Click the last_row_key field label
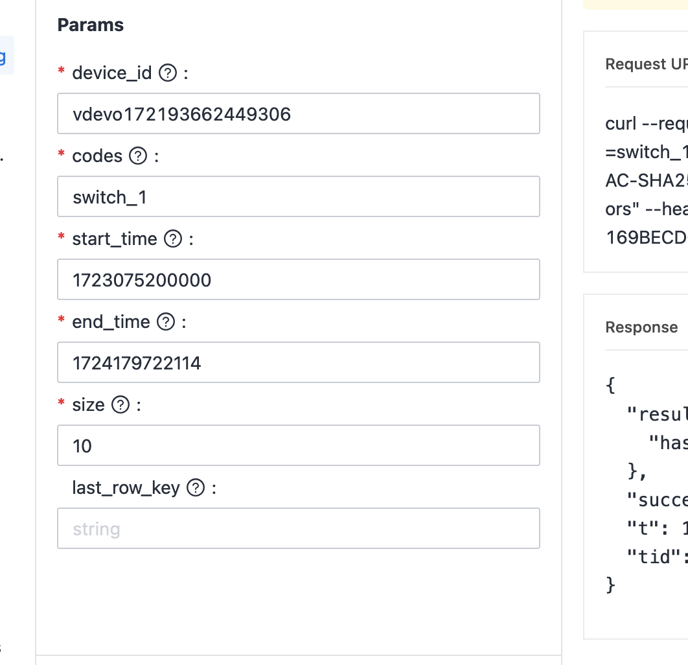Image resolution: width=688 pixels, height=665 pixels. (x=126, y=488)
